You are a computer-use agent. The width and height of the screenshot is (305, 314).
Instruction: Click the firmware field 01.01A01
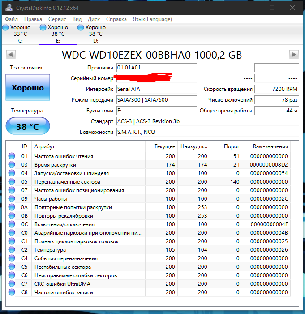click(x=156, y=68)
